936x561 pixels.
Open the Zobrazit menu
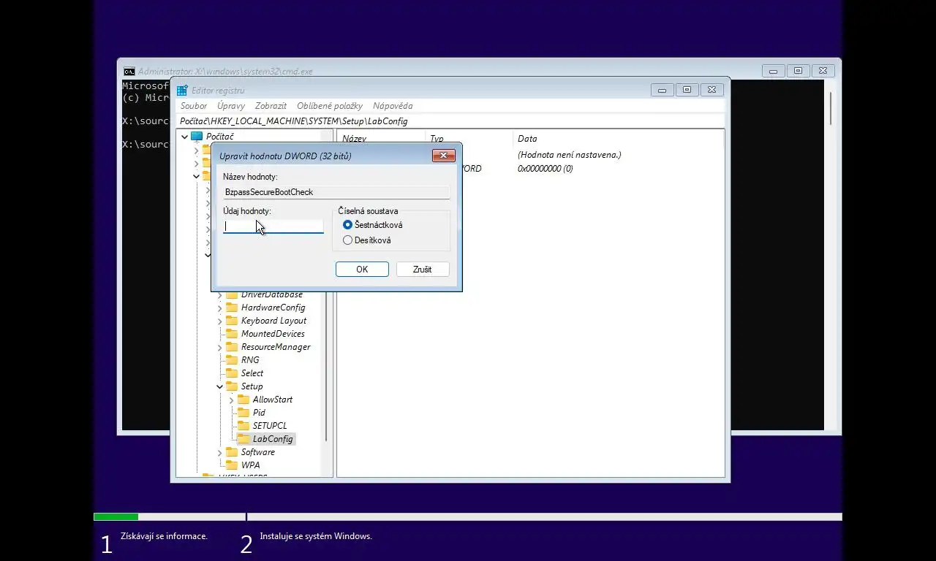[x=271, y=106]
